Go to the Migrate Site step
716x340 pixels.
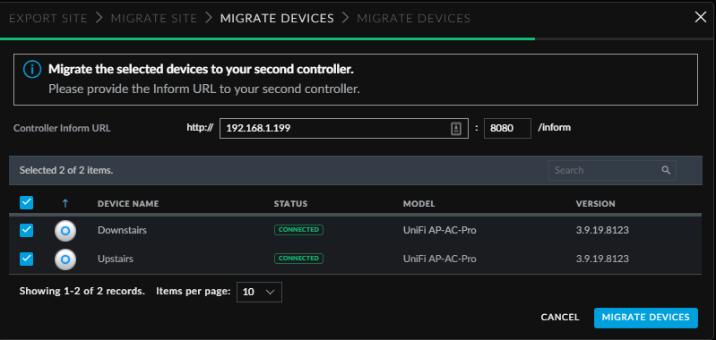[154, 18]
